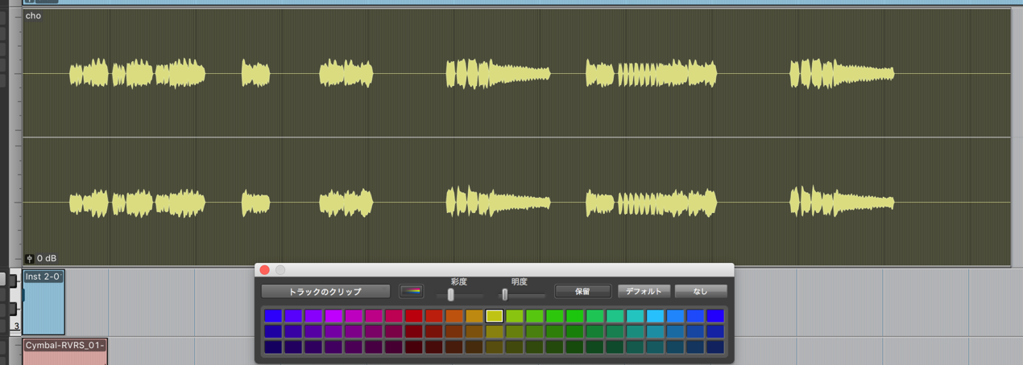Click the デフォルト button
This screenshot has width=1023, height=365.
[643, 291]
